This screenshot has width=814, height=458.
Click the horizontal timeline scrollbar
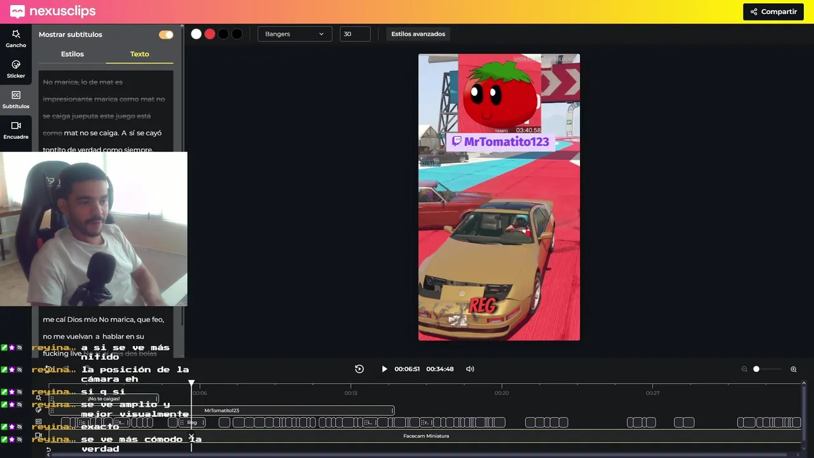click(x=420, y=454)
